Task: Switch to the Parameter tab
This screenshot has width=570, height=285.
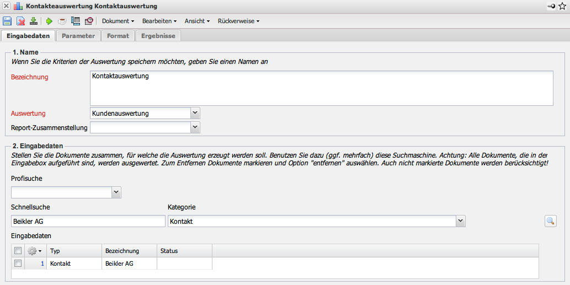Action: coord(78,36)
